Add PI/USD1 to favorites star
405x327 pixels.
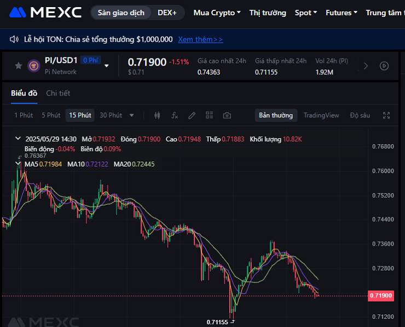click(19, 66)
